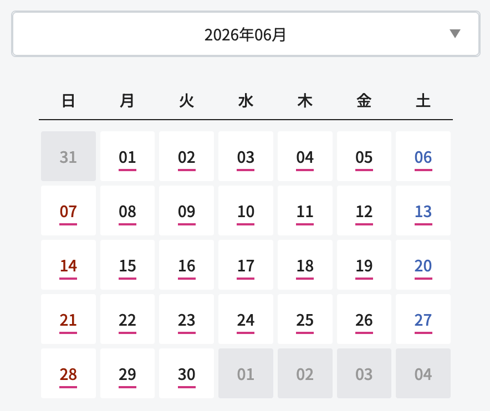Choose Sunday June 14
Screen dimensions: 490x411
coord(68,265)
